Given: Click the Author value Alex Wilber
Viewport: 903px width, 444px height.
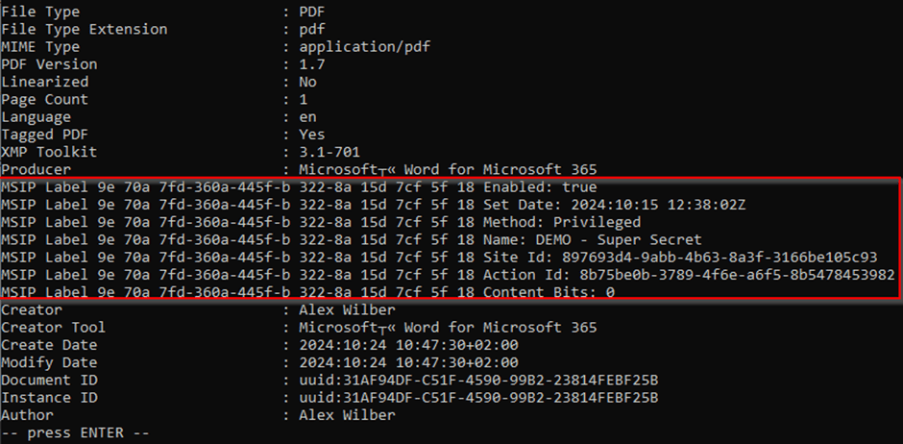Looking at the screenshot, I should click(347, 415).
